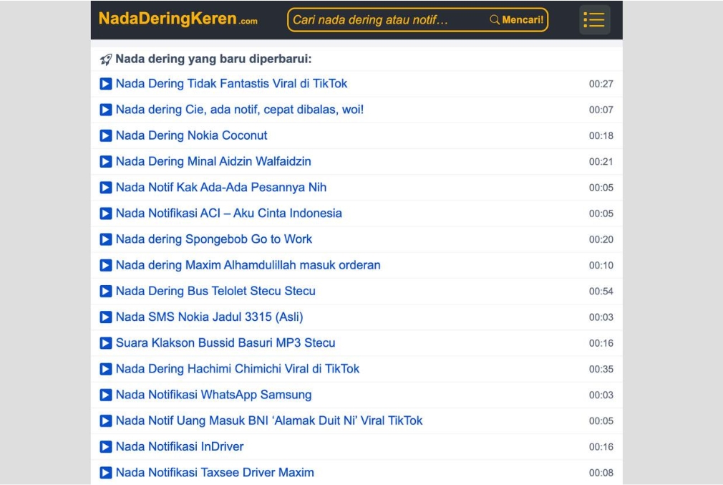723x485 pixels.
Task: Play the Bus Telolet Stecu Stecu ringtone
Action: (106, 291)
